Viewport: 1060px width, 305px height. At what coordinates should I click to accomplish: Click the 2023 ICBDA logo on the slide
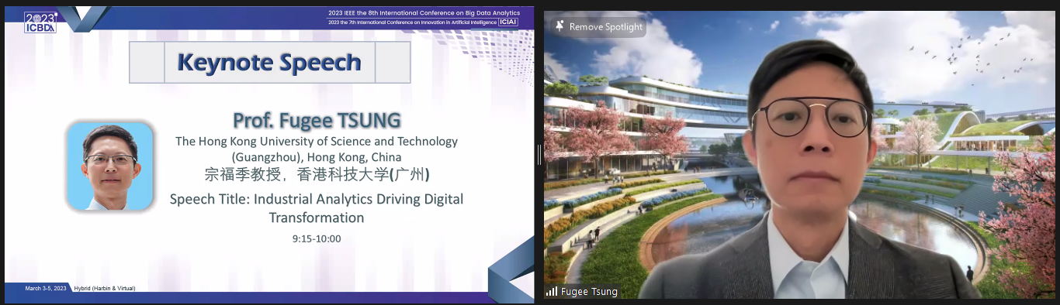click(40, 21)
